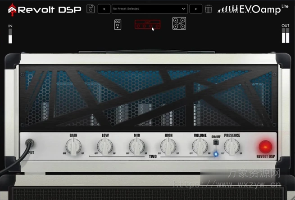Click the PRESENCE knob
The height and width of the screenshot is (200, 295).
point(232,147)
